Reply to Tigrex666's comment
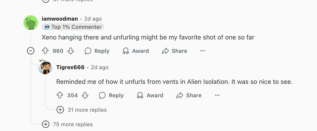Viewport: 317px width, 131px height. tap(111, 95)
